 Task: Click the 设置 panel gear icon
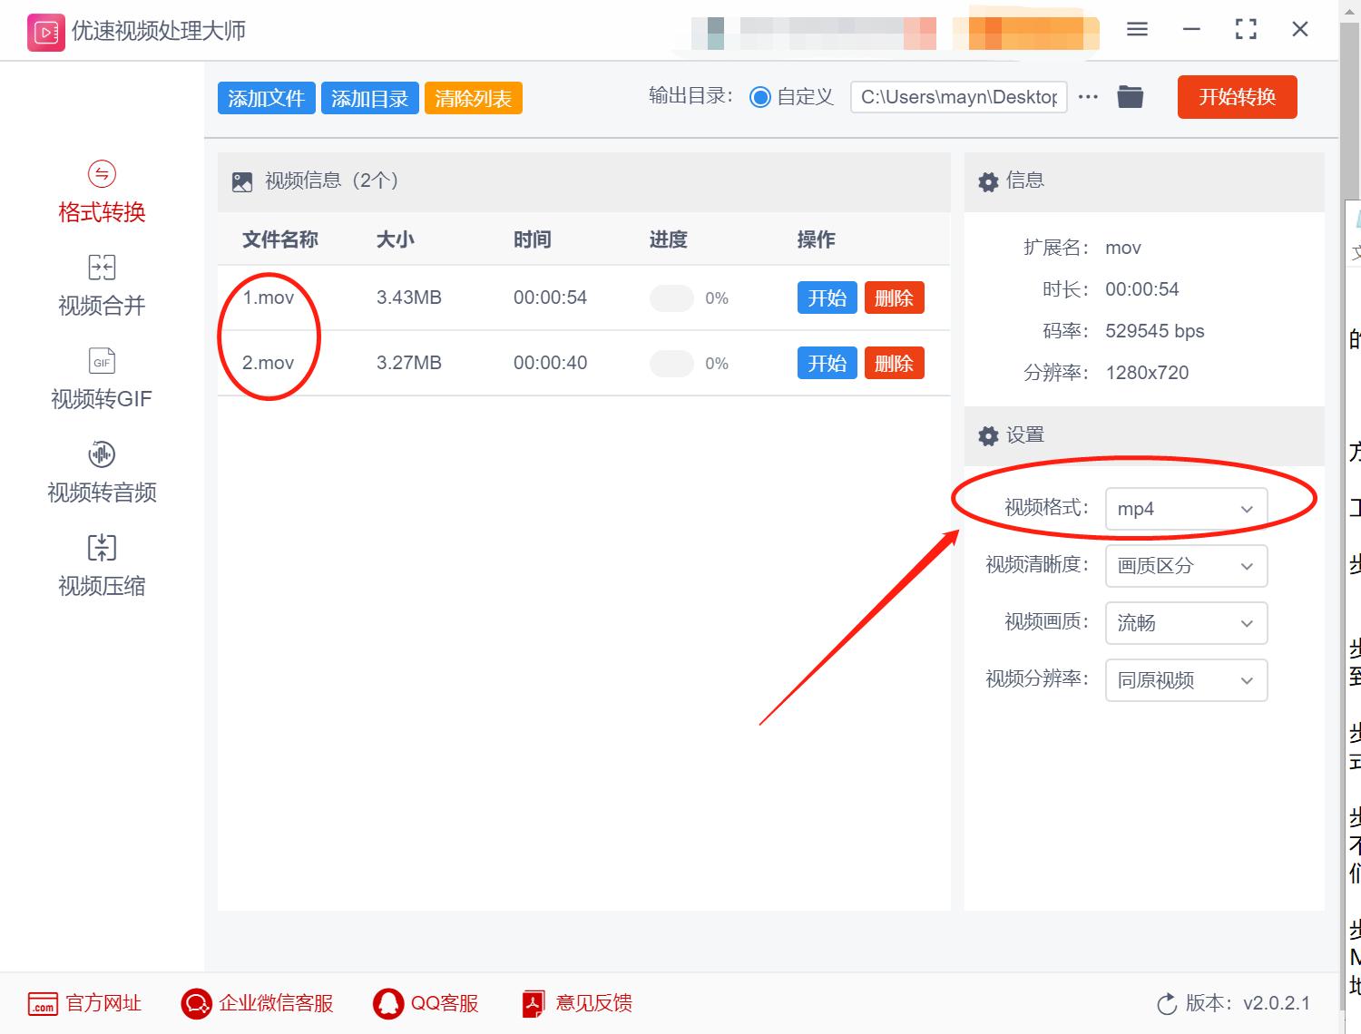point(988,435)
